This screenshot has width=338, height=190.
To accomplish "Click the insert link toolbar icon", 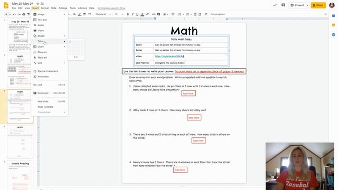I will (x=154, y=14).
